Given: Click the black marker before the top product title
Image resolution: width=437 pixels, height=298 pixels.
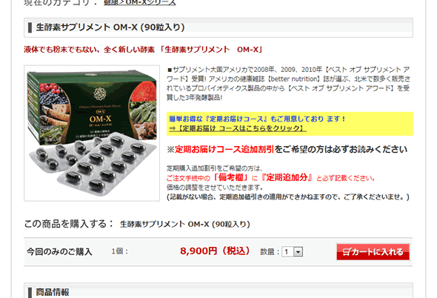Looking at the screenshot, I should click(x=30, y=27).
